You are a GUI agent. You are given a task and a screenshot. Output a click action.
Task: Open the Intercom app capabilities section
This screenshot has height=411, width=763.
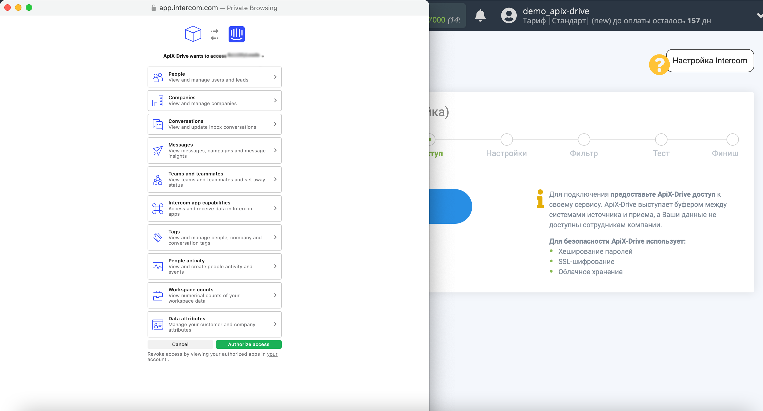tap(214, 208)
